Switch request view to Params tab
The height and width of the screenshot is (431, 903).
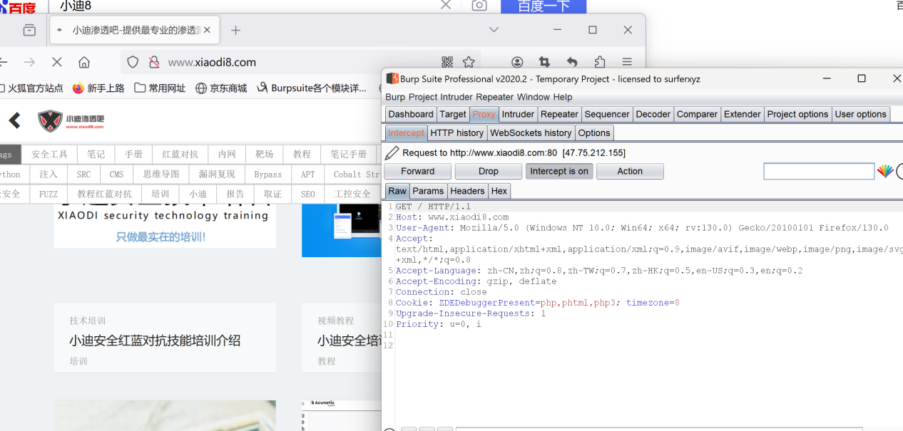(x=428, y=191)
